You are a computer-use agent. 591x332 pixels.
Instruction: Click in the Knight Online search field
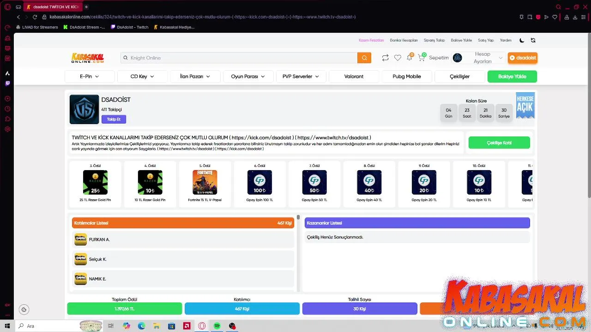click(x=239, y=58)
